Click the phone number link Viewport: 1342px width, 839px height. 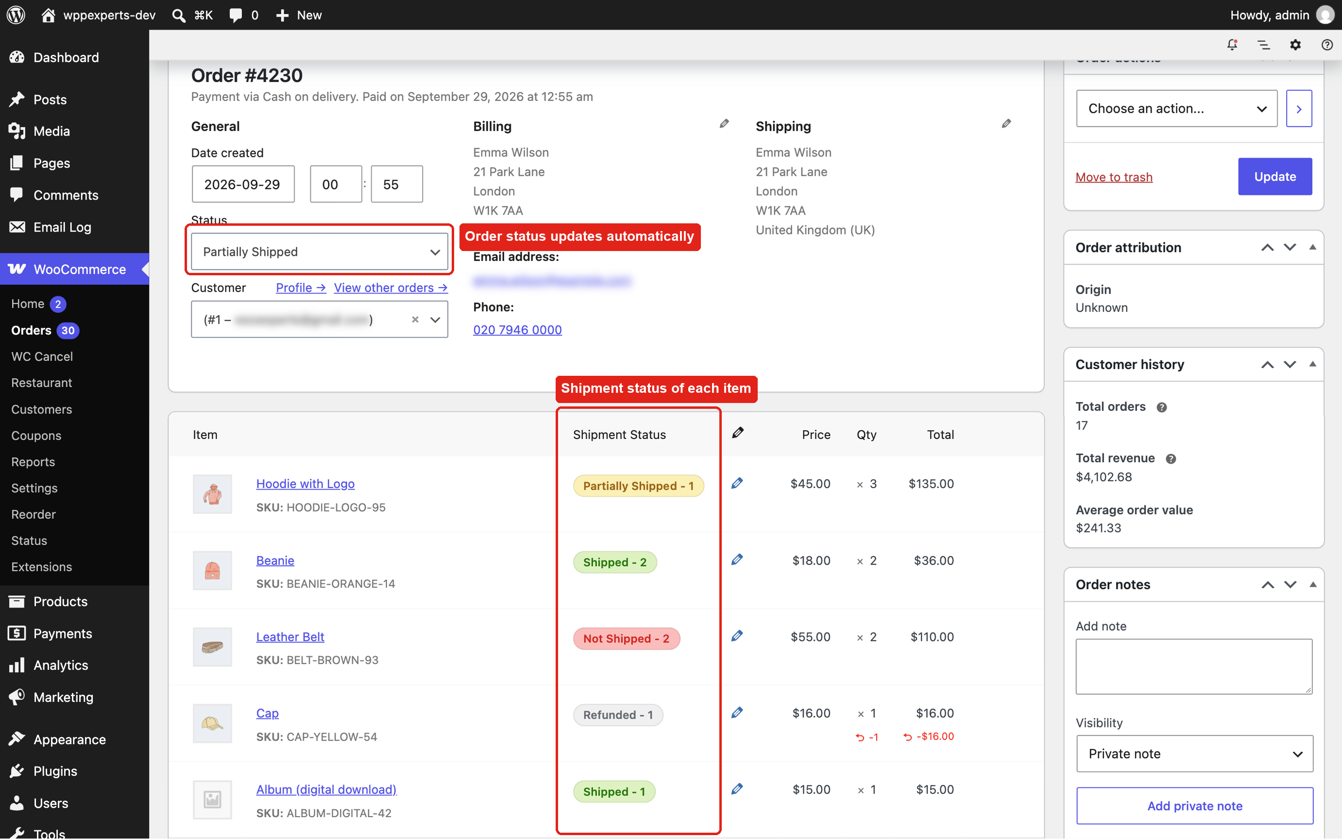517,330
